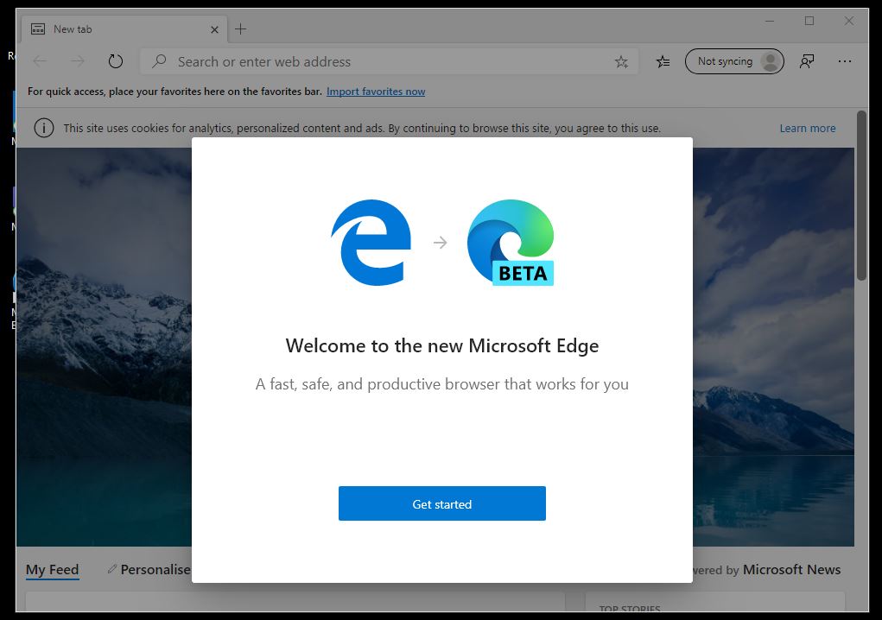The image size is (882, 620).
Task: Click the back navigation arrow
Action: (x=40, y=61)
